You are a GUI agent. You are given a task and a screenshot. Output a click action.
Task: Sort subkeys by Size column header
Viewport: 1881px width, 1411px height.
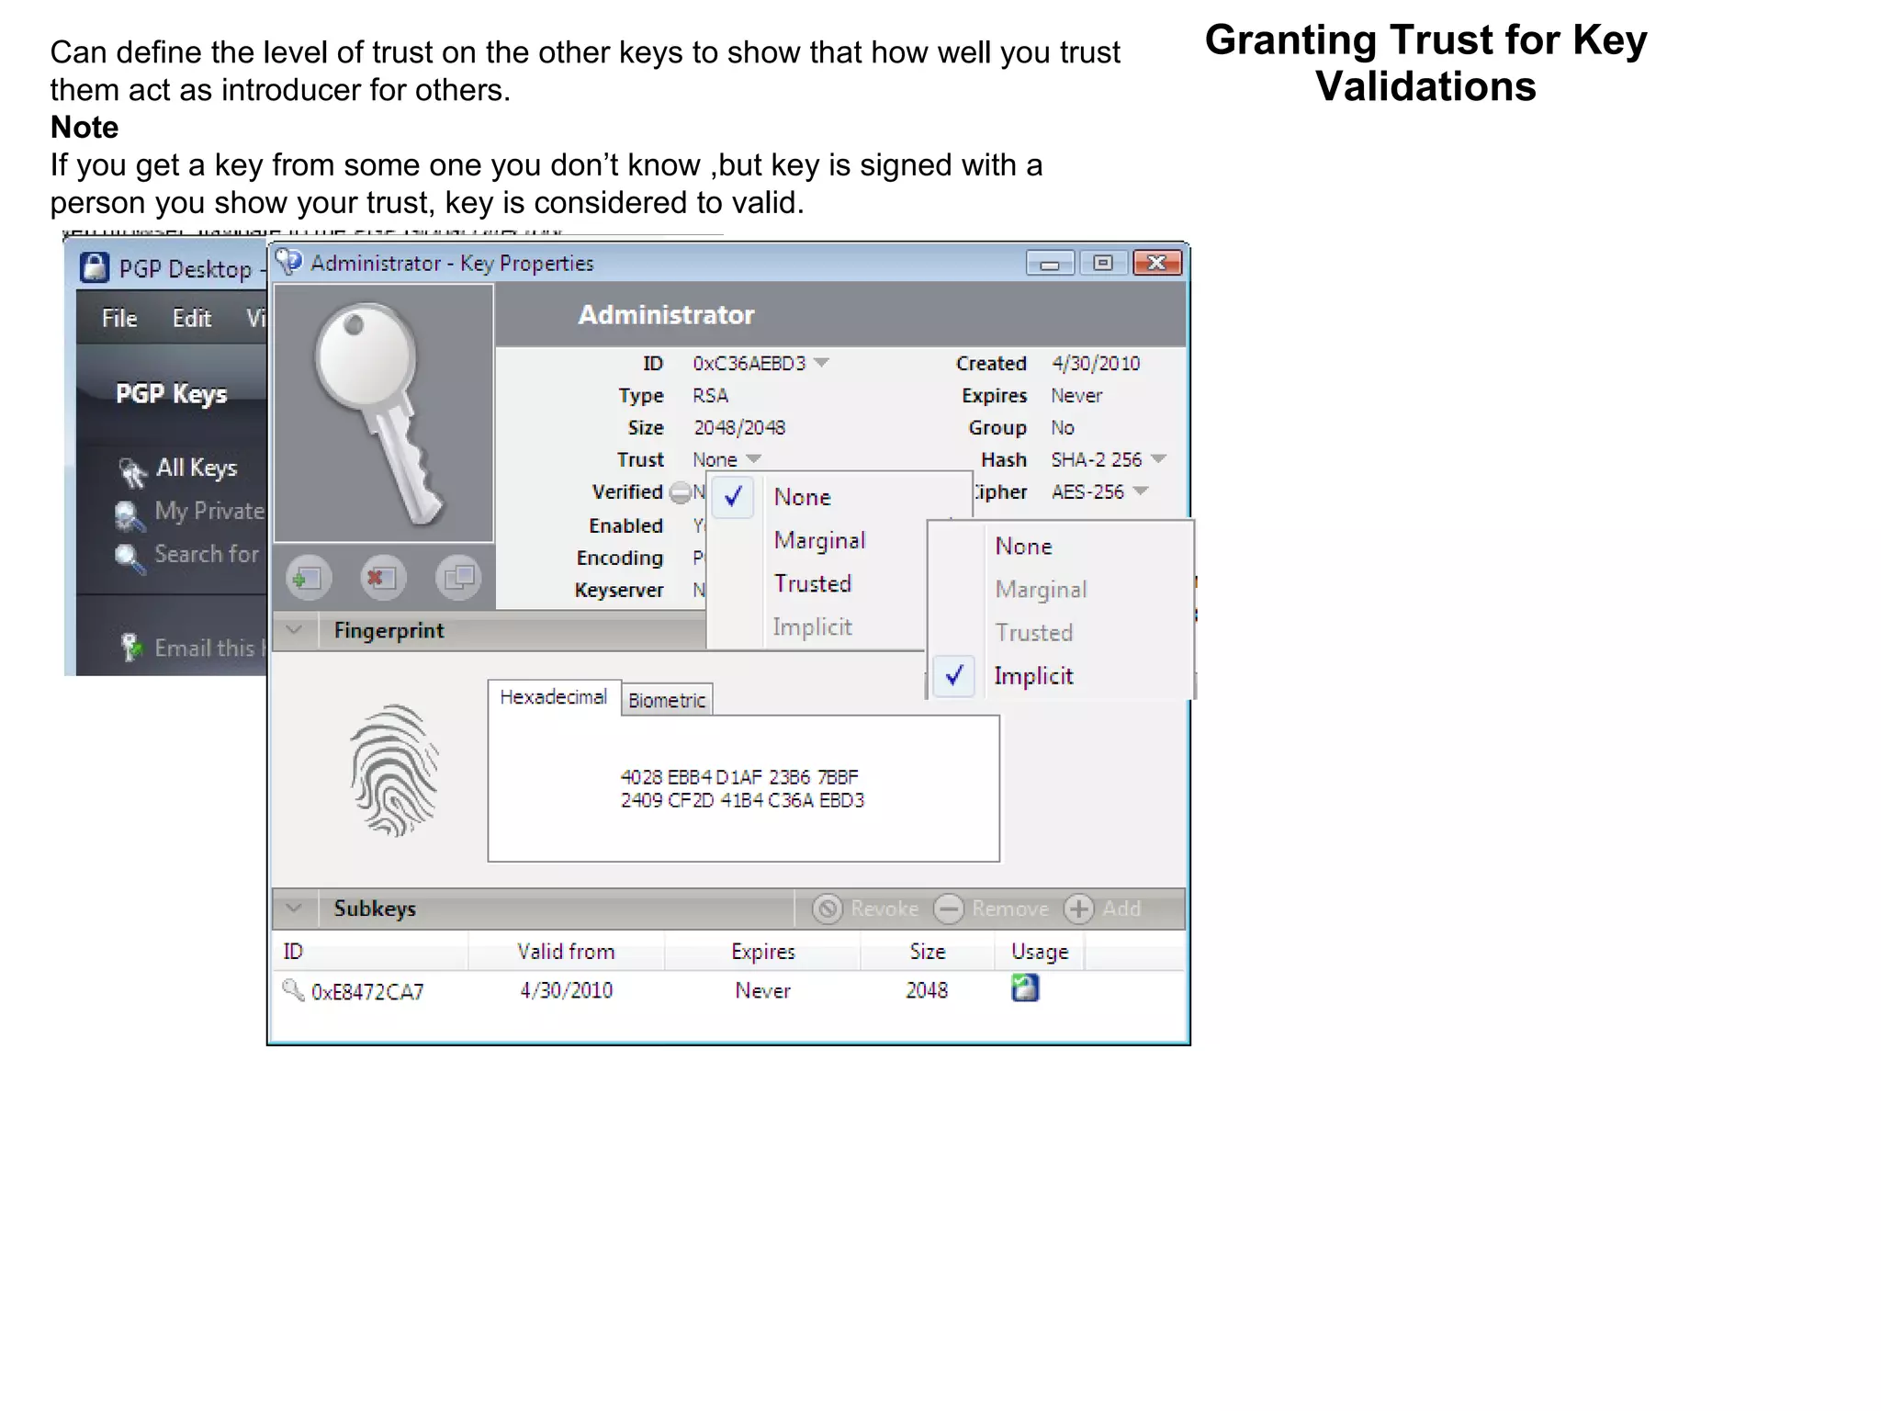click(x=928, y=952)
